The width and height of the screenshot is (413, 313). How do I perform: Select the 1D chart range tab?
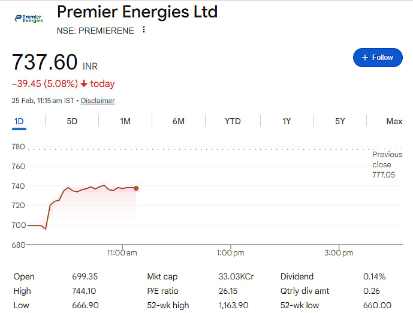[19, 121]
